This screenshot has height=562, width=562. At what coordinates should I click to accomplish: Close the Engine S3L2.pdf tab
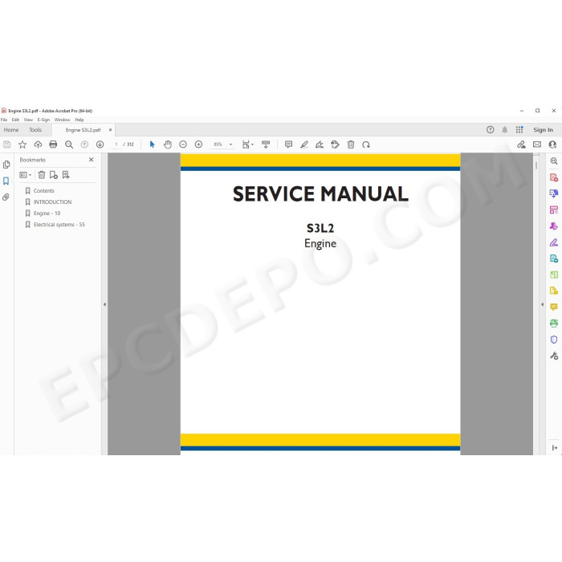[x=111, y=130]
